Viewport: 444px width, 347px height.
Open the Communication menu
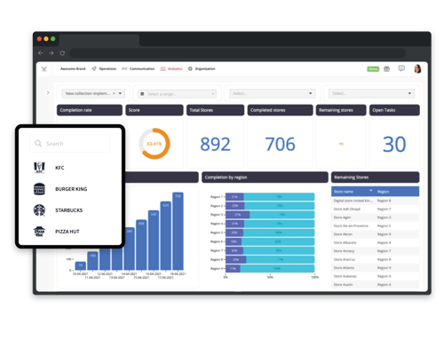coord(139,68)
